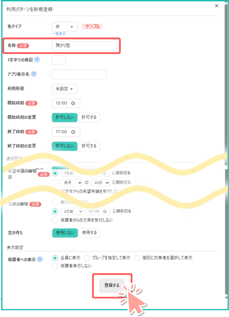Choose 保護者表示しない radio option

tap(55, 266)
